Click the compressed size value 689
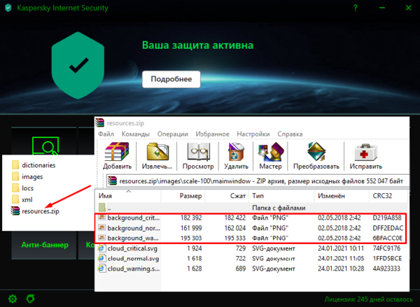This screenshot has height=307, width=420. 241,269
